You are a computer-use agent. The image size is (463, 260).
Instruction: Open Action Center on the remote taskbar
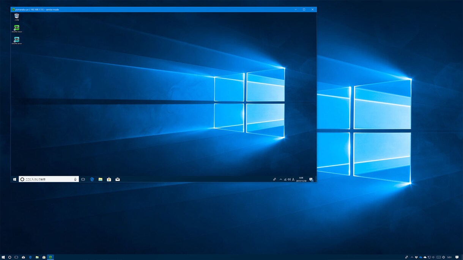click(311, 179)
